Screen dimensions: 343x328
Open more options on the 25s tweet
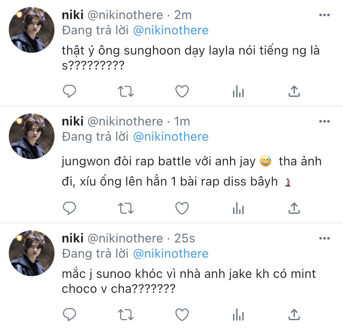(325, 238)
